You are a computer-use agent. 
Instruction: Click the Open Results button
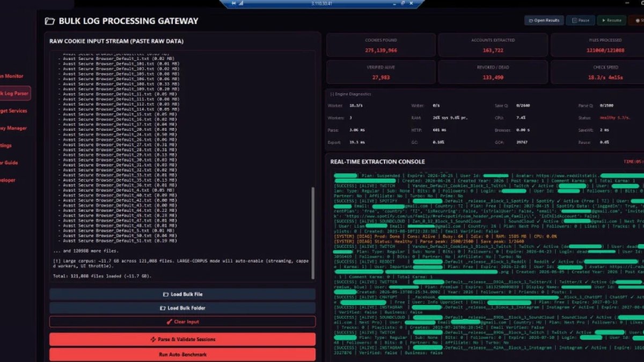pos(544,20)
